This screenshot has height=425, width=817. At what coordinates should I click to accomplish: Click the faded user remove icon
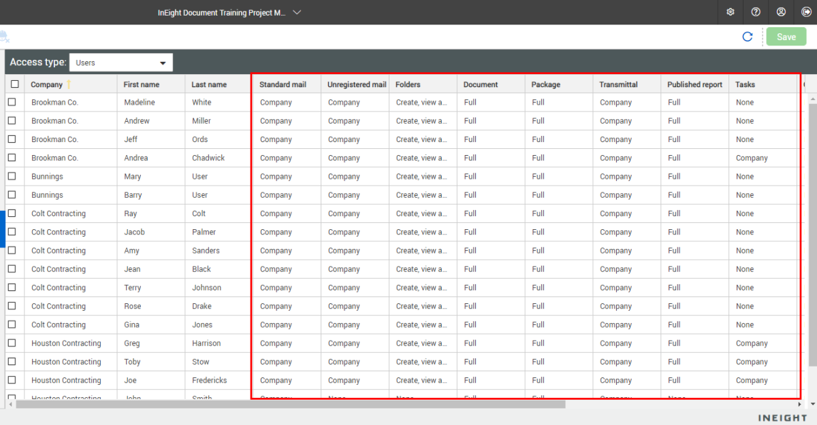(4, 37)
